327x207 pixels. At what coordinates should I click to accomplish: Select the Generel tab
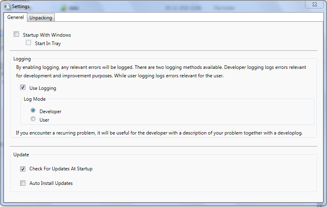[16, 17]
